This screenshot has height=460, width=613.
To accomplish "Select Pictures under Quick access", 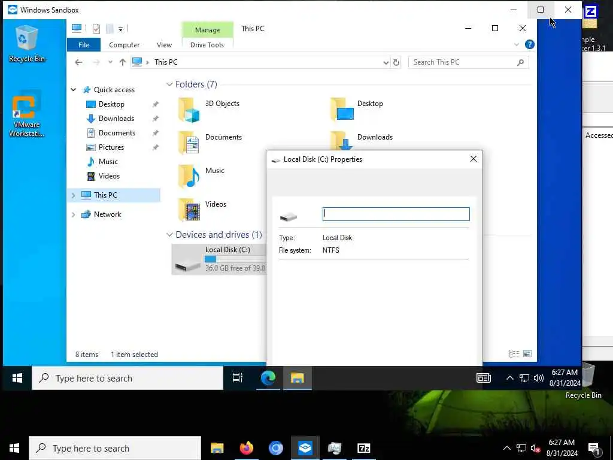I will [x=111, y=147].
